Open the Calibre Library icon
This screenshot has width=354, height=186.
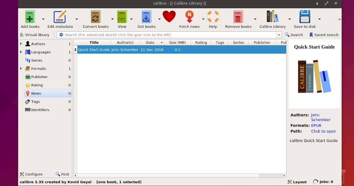273,17
